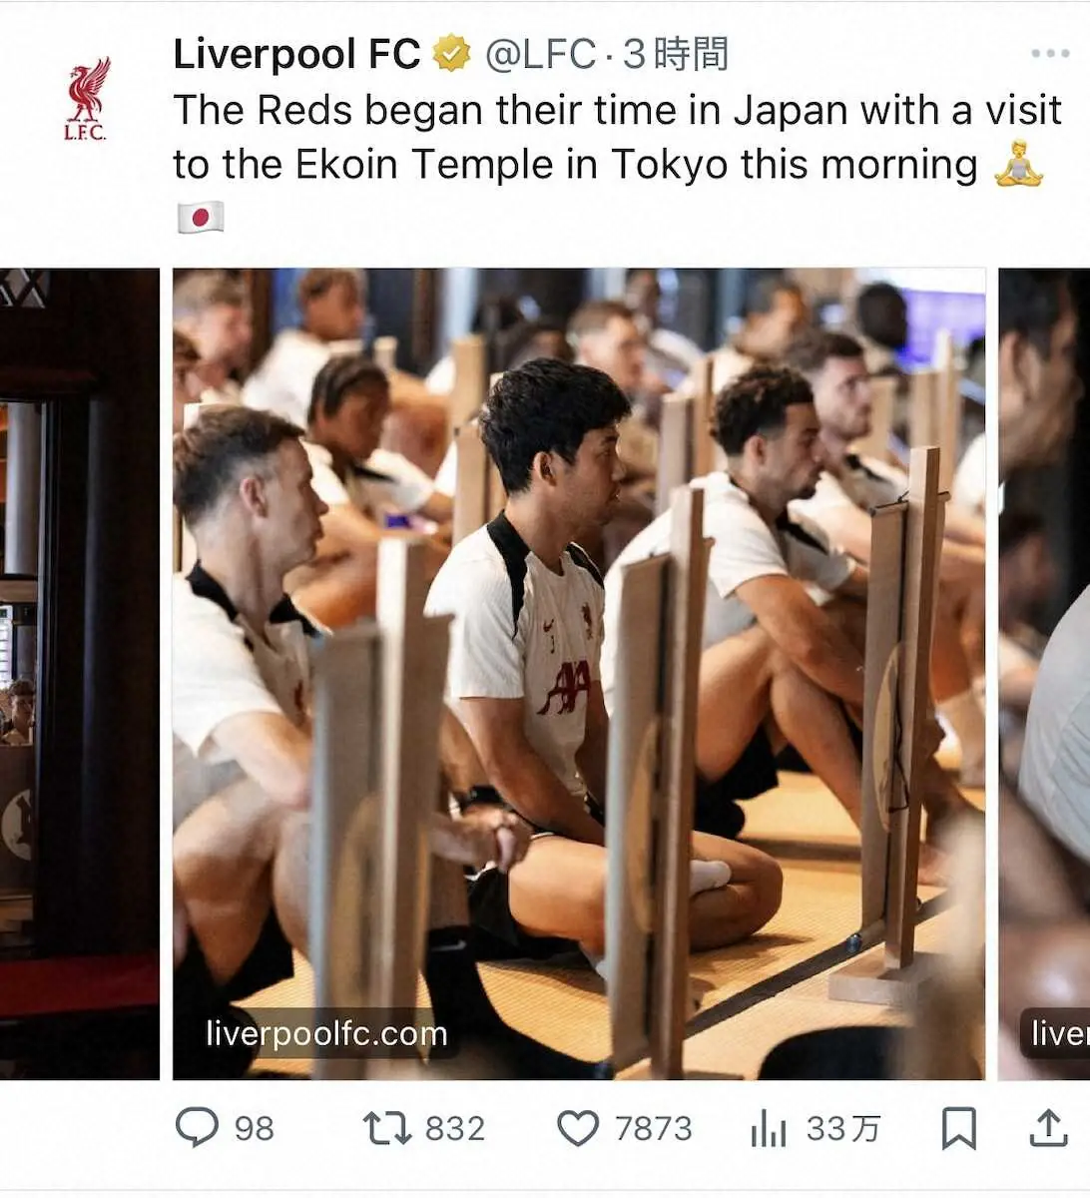Open the @LFC handle link
This screenshot has height=1198, width=1090.
coord(540,54)
